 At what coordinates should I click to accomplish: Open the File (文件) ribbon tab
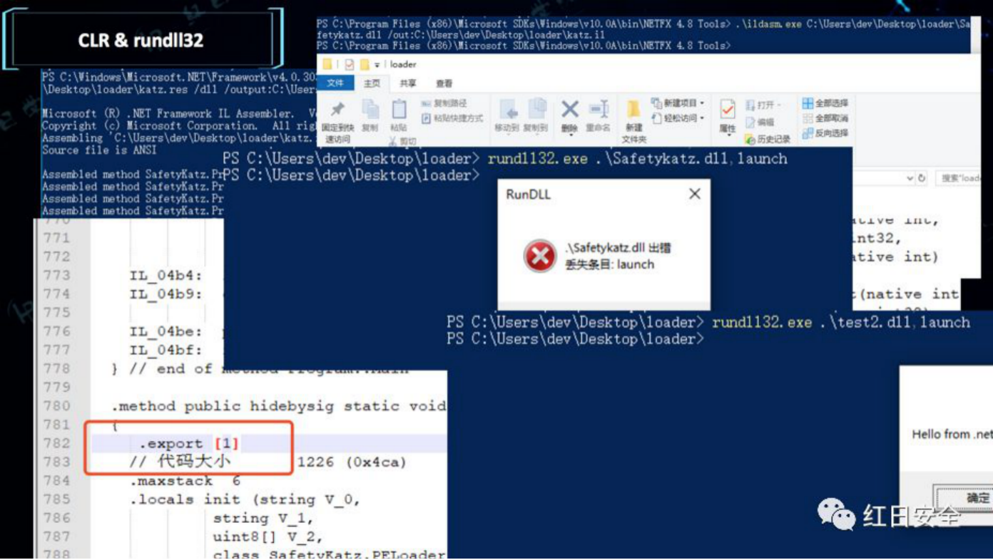coord(335,83)
